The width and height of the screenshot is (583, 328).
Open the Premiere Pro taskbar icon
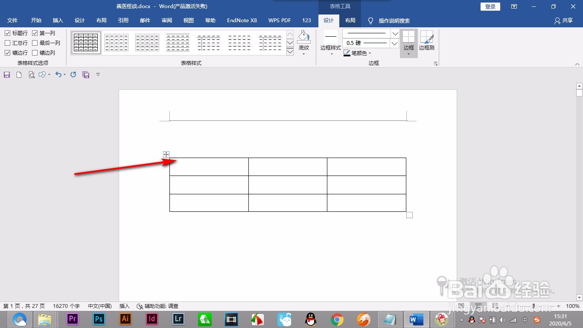(x=73, y=319)
